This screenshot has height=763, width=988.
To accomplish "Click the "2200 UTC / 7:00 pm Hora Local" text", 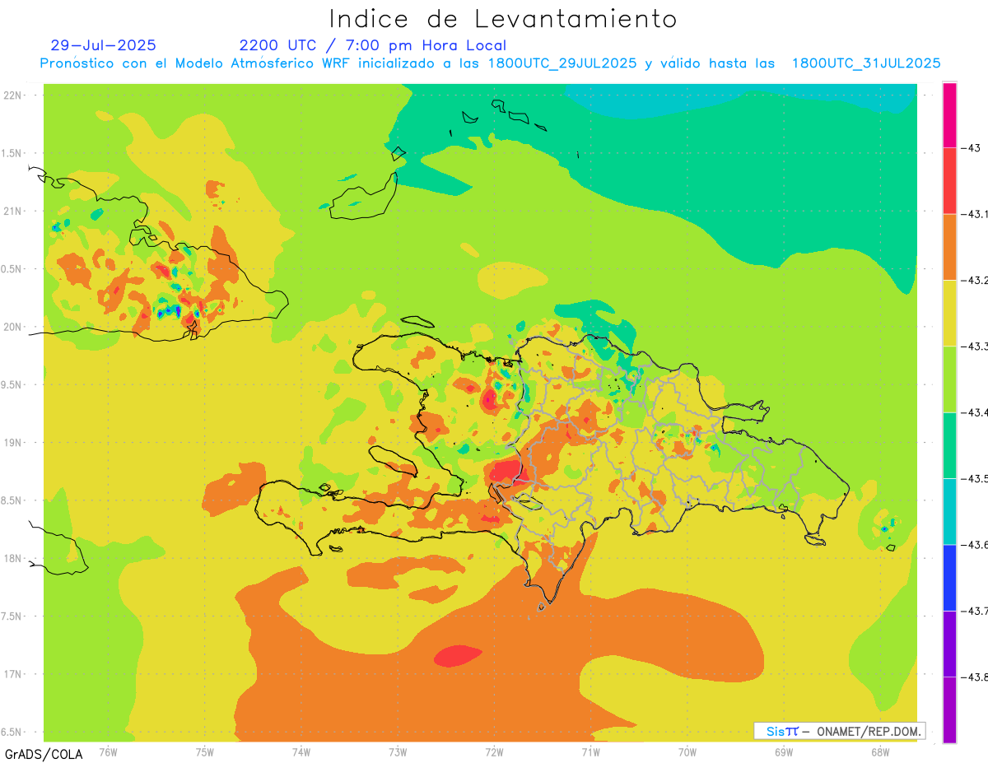I will click(373, 45).
